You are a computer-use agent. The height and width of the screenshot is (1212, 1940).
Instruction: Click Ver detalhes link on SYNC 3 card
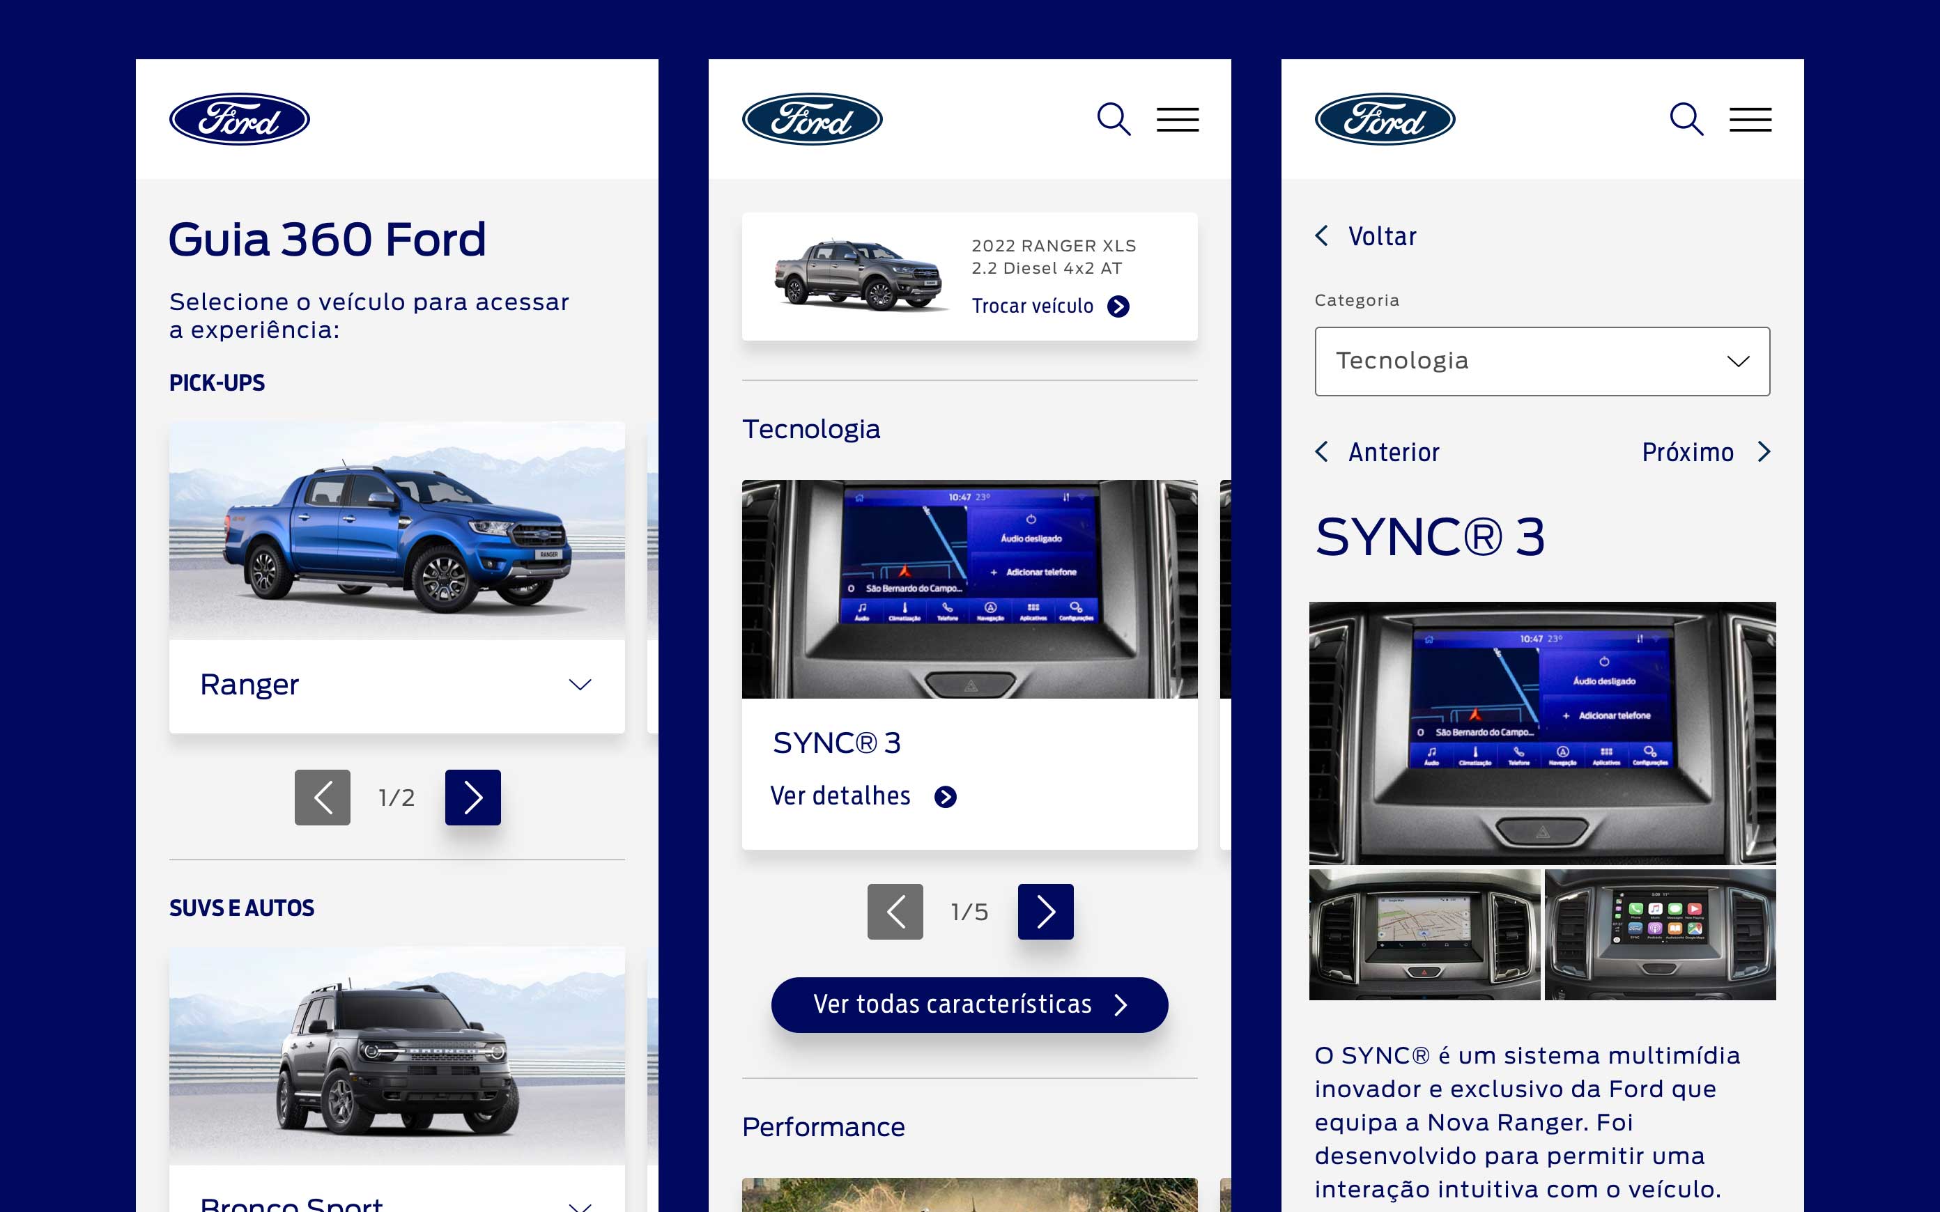click(840, 796)
